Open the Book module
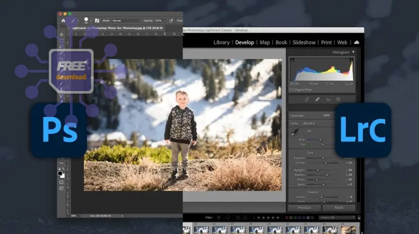Screen dimensions: 419x234 281,42
